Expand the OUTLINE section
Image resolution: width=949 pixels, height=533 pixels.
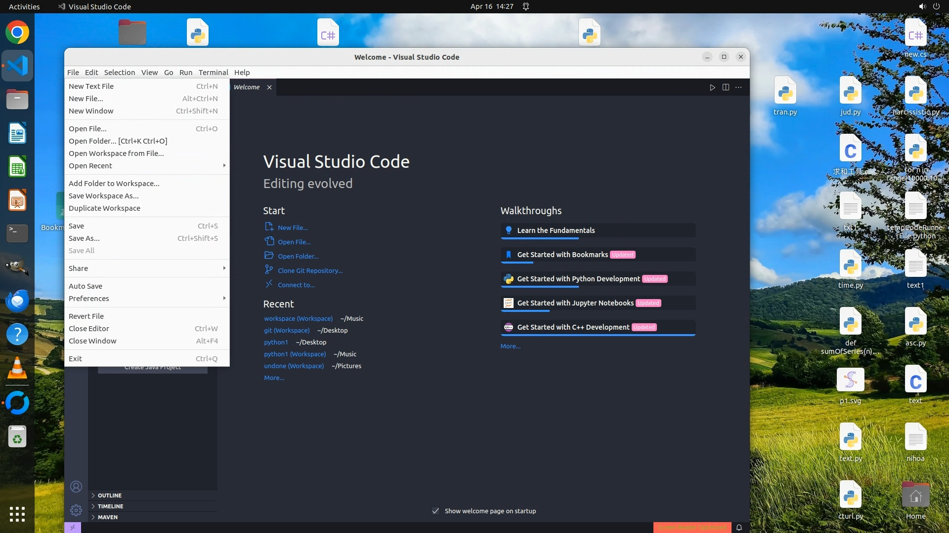pyautogui.click(x=109, y=495)
